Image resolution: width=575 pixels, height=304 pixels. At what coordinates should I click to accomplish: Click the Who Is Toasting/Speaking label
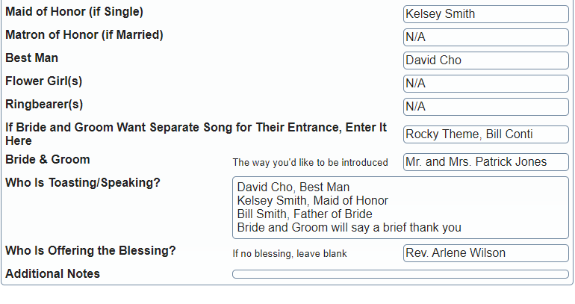(x=82, y=182)
